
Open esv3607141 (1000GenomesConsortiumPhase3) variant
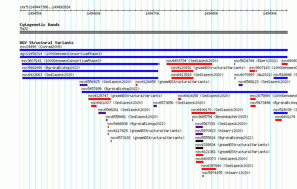[61, 61]
